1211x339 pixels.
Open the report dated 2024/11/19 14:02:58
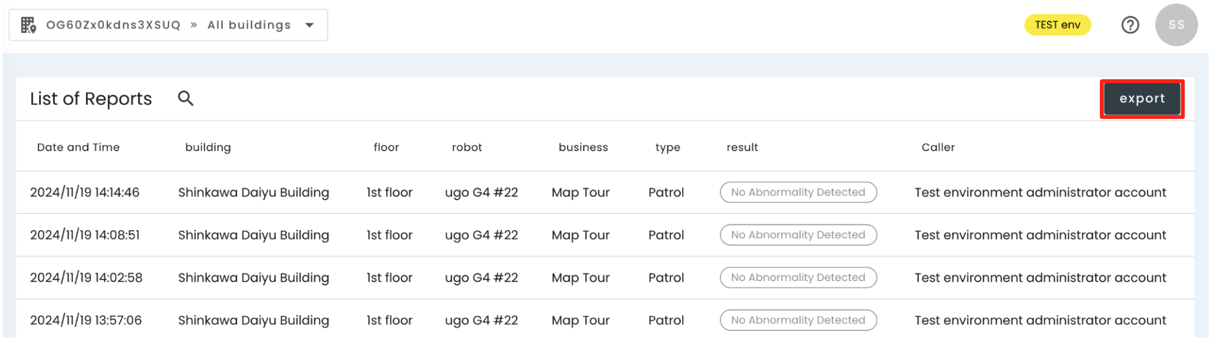[x=605, y=277]
